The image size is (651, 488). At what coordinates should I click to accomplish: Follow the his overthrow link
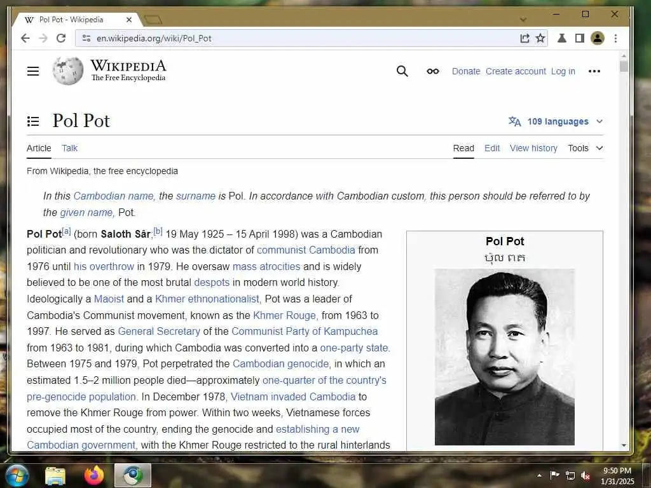(x=104, y=266)
